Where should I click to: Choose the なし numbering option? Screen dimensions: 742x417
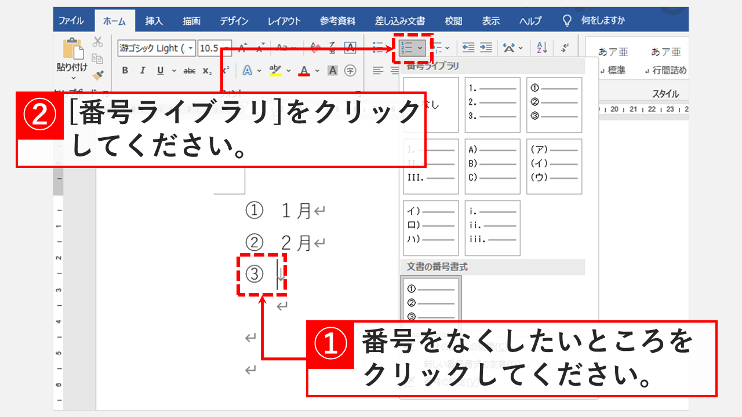pyautogui.click(x=431, y=105)
